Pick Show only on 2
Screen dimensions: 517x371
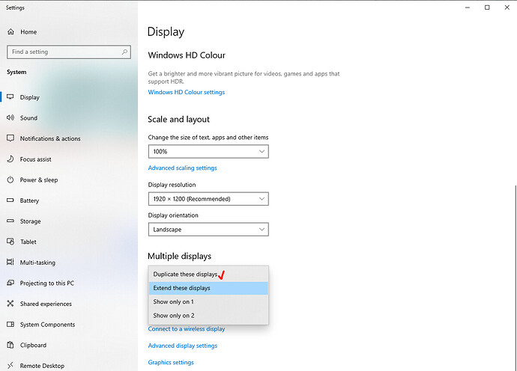point(173,316)
